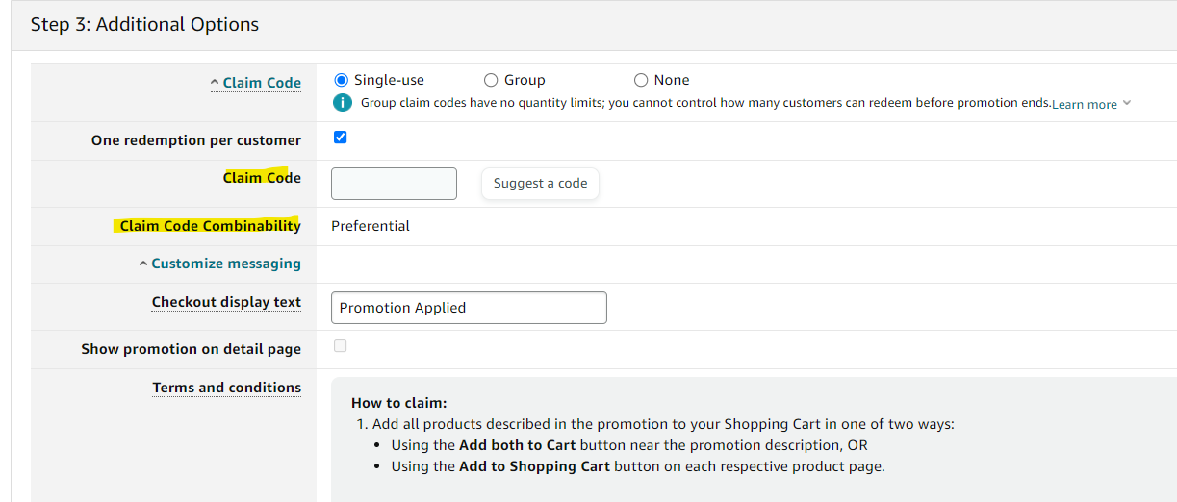Viewport: 1177px width, 502px height.
Task: Collapse the Customize messaging section
Action: click(219, 264)
